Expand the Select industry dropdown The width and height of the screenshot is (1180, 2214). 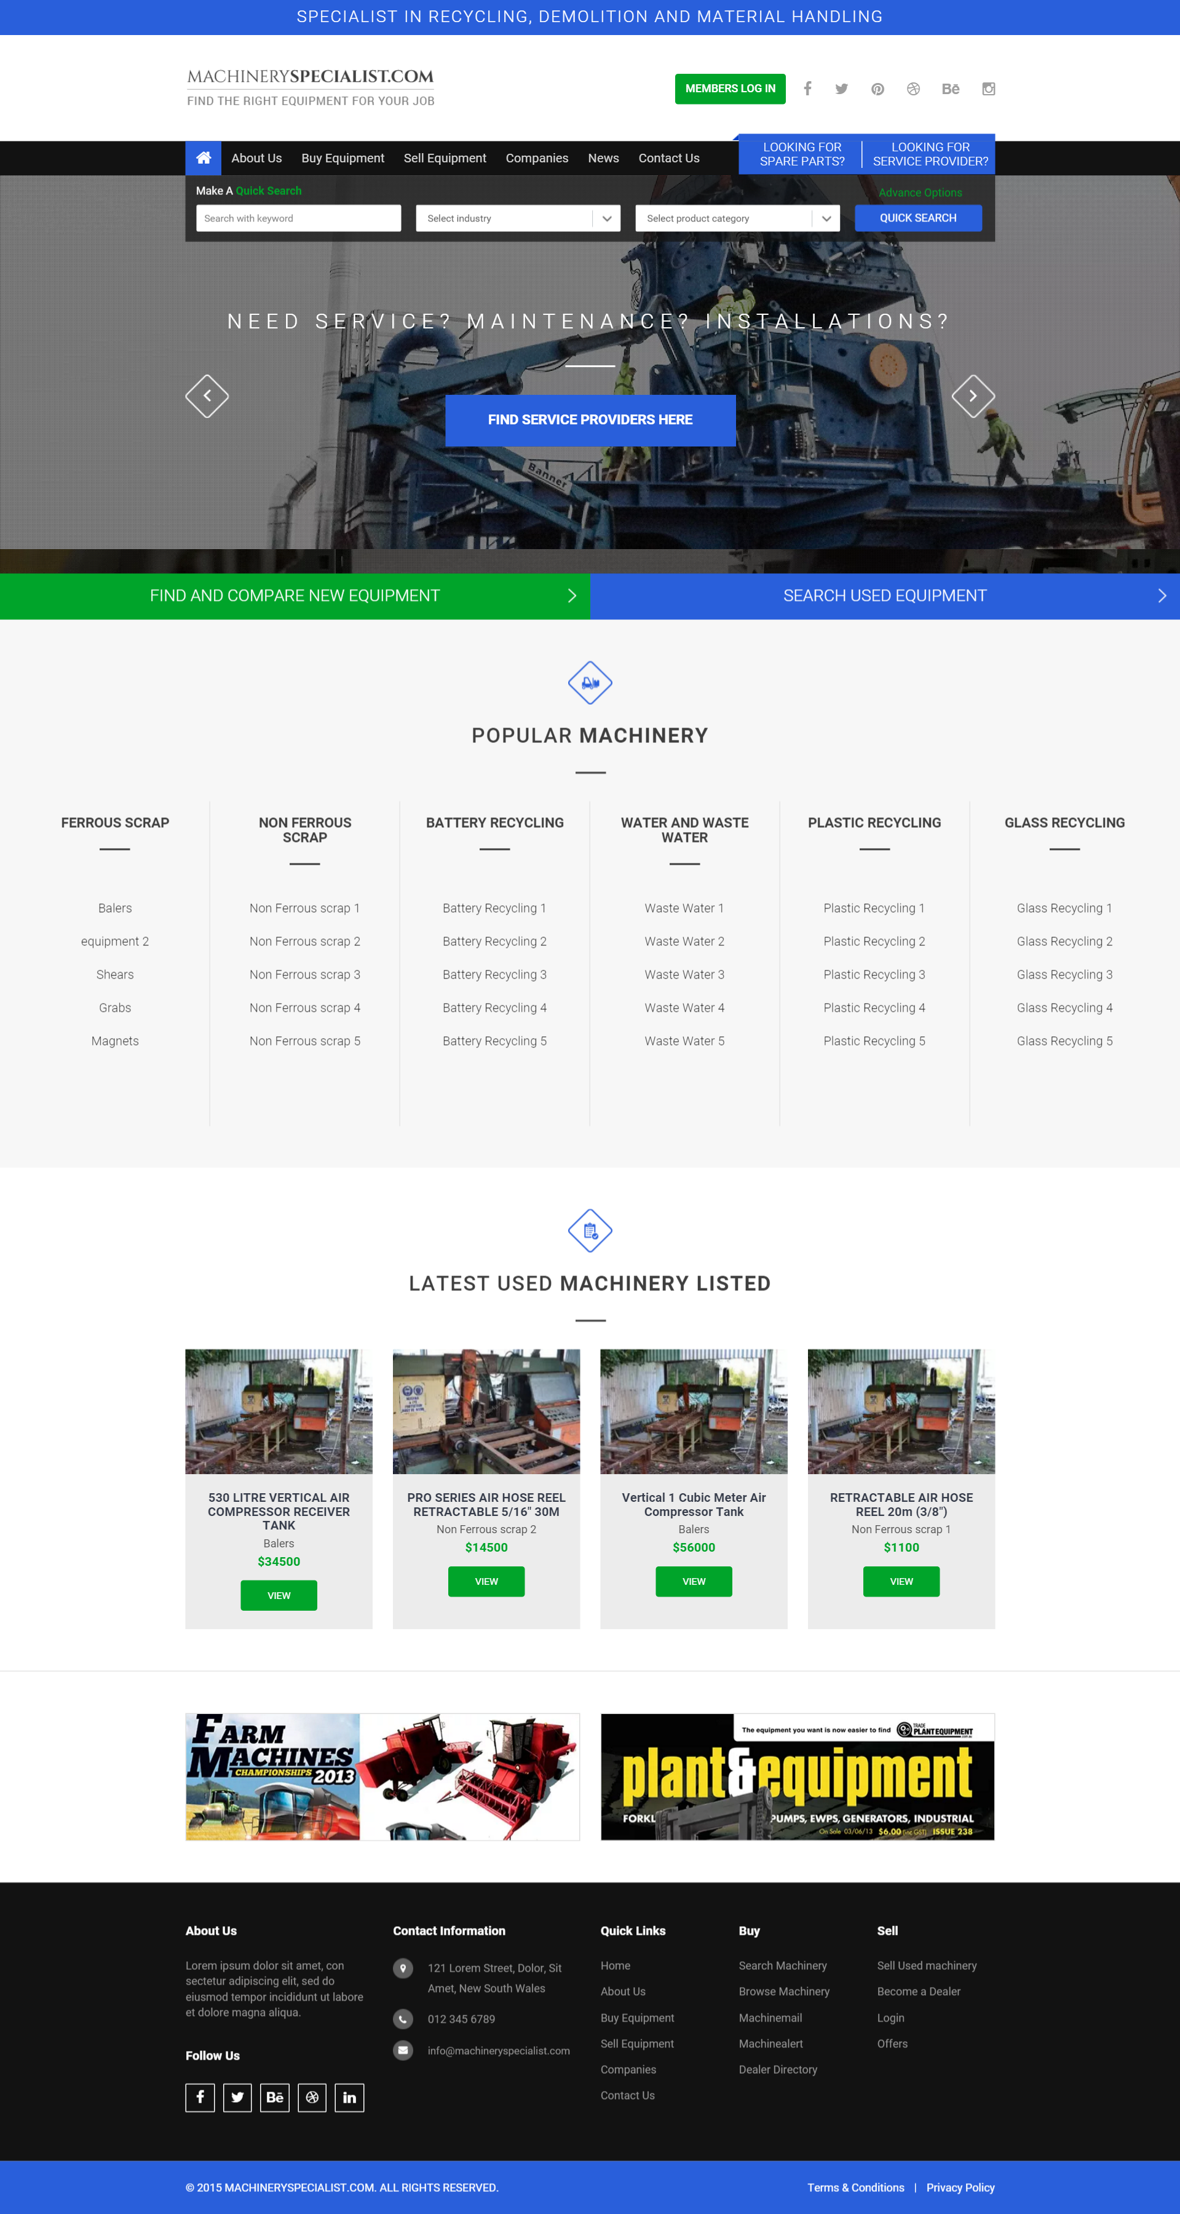[517, 218]
